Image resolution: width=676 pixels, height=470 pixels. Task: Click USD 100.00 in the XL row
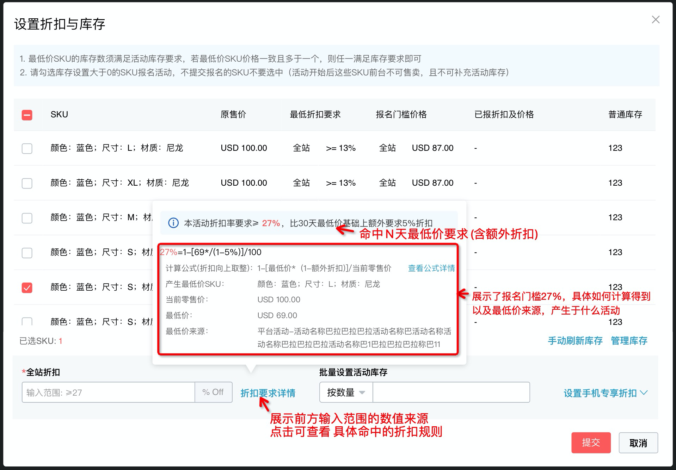point(244,183)
